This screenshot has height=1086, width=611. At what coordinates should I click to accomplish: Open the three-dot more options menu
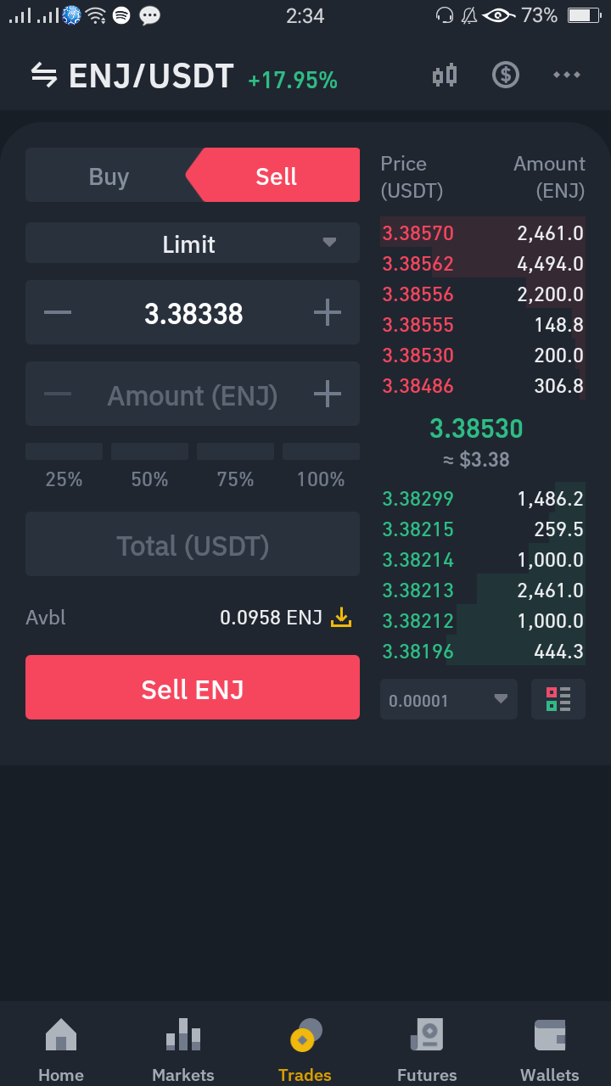(x=566, y=75)
